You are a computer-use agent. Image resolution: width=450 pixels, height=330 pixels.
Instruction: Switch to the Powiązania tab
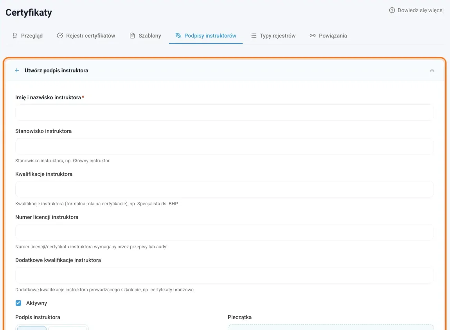click(328, 36)
